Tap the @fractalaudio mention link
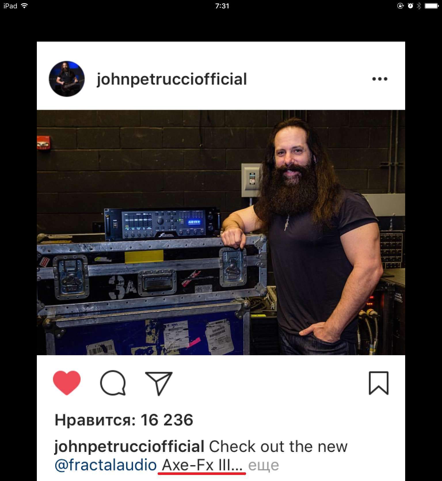 pyautogui.click(x=106, y=465)
